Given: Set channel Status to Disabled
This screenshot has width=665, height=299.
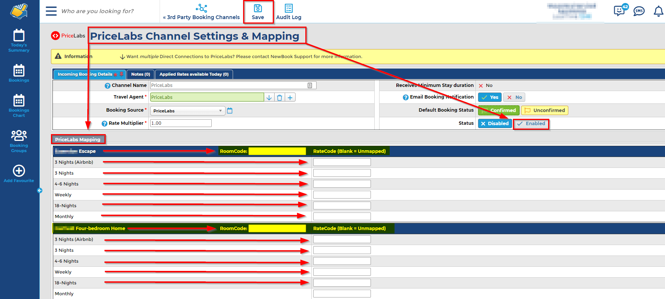Looking at the screenshot, I should pyautogui.click(x=495, y=124).
